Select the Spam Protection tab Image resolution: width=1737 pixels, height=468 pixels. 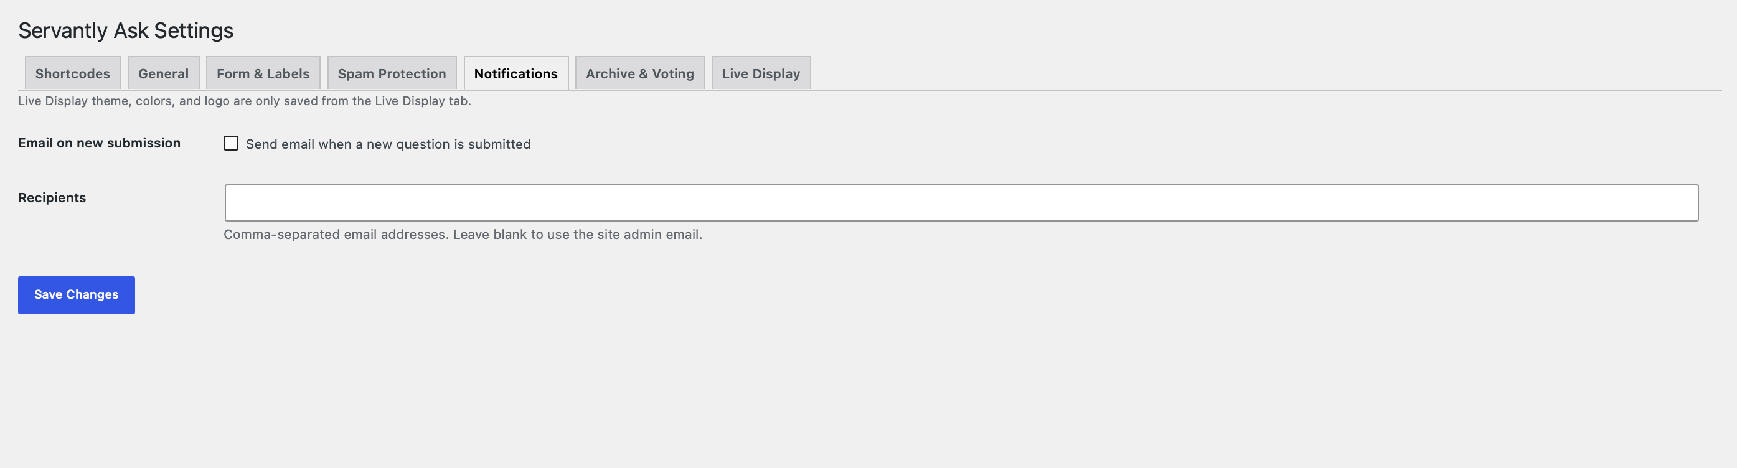pyautogui.click(x=392, y=73)
